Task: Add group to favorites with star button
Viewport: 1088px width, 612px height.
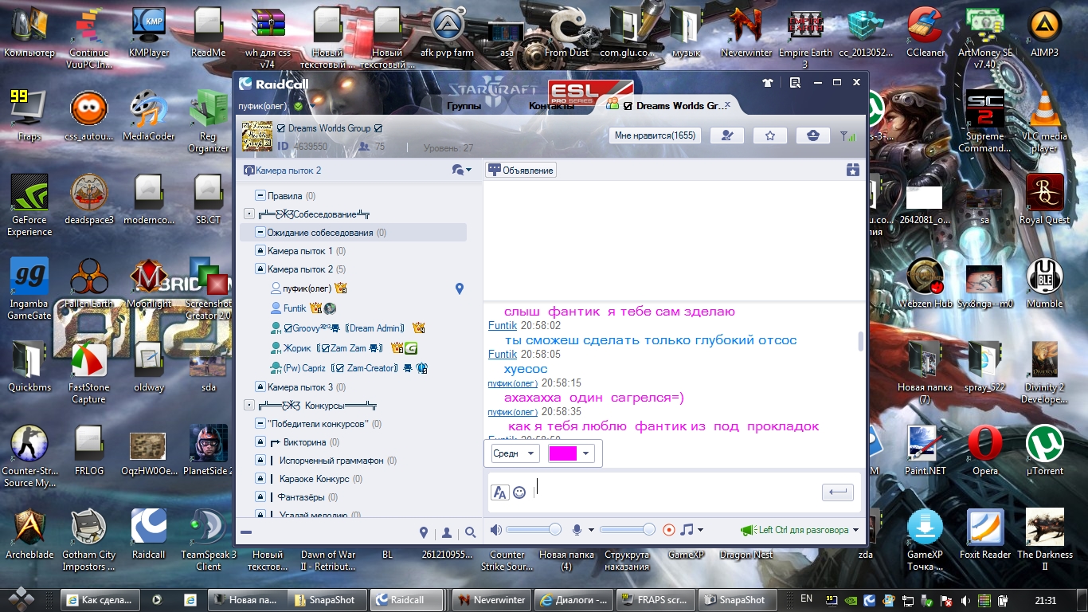Action: (770, 135)
